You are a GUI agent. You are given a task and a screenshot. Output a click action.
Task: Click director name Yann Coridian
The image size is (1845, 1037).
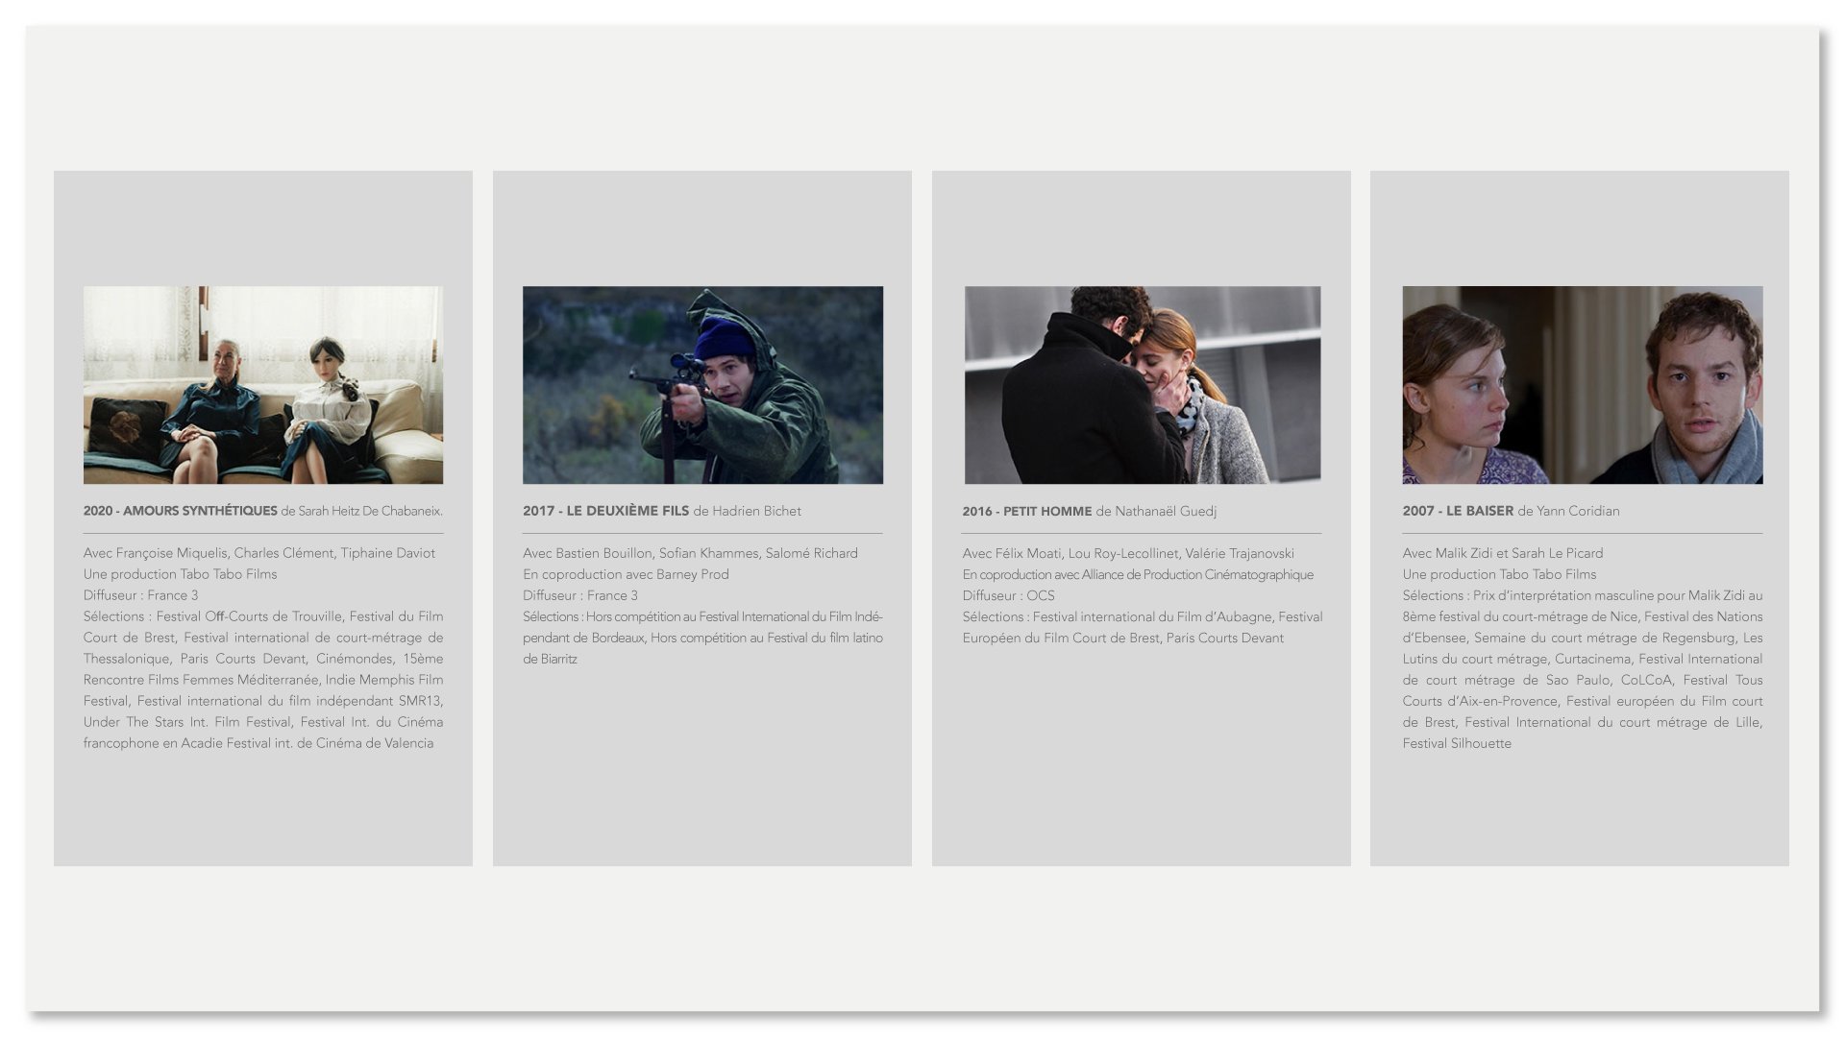[x=1578, y=511]
